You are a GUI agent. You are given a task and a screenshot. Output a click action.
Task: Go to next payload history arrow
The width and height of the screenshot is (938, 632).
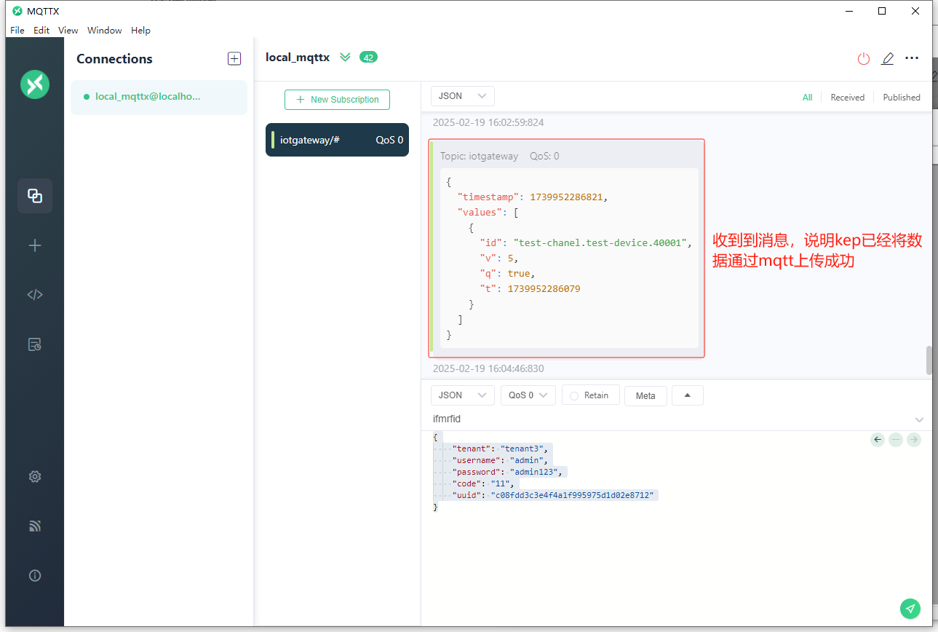(x=914, y=440)
